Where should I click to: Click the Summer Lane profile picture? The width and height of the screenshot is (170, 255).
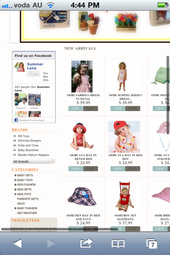click(x=20, y=67)
